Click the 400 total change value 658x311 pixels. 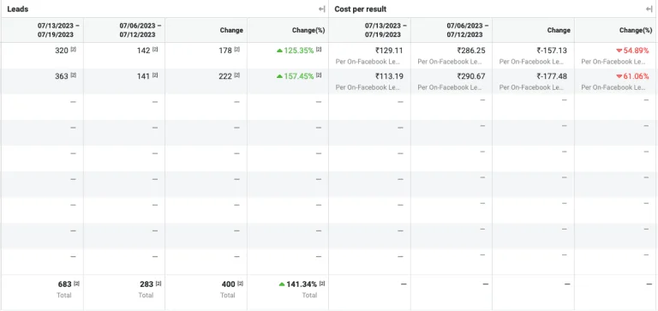(228, 284)
